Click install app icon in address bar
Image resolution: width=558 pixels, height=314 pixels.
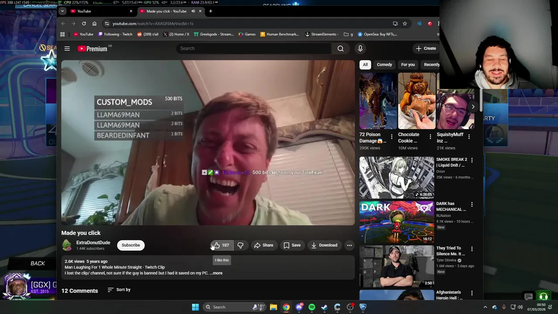pos(395,24)
